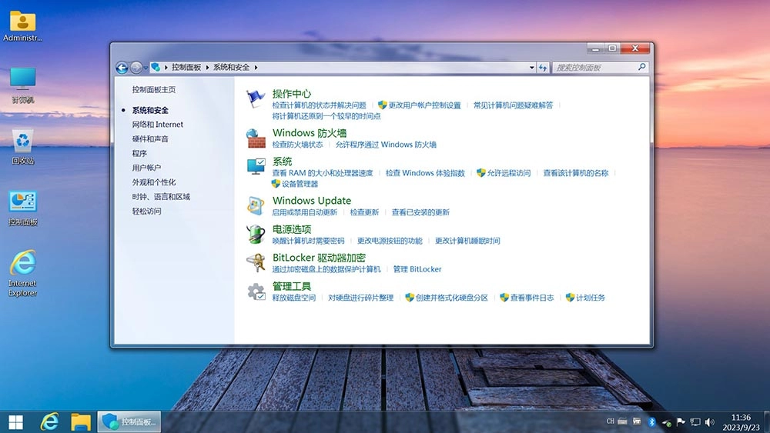Viewport: 770px width, 433px height.
Task: Click the Power Options battery icon
Action: (256, 234)
